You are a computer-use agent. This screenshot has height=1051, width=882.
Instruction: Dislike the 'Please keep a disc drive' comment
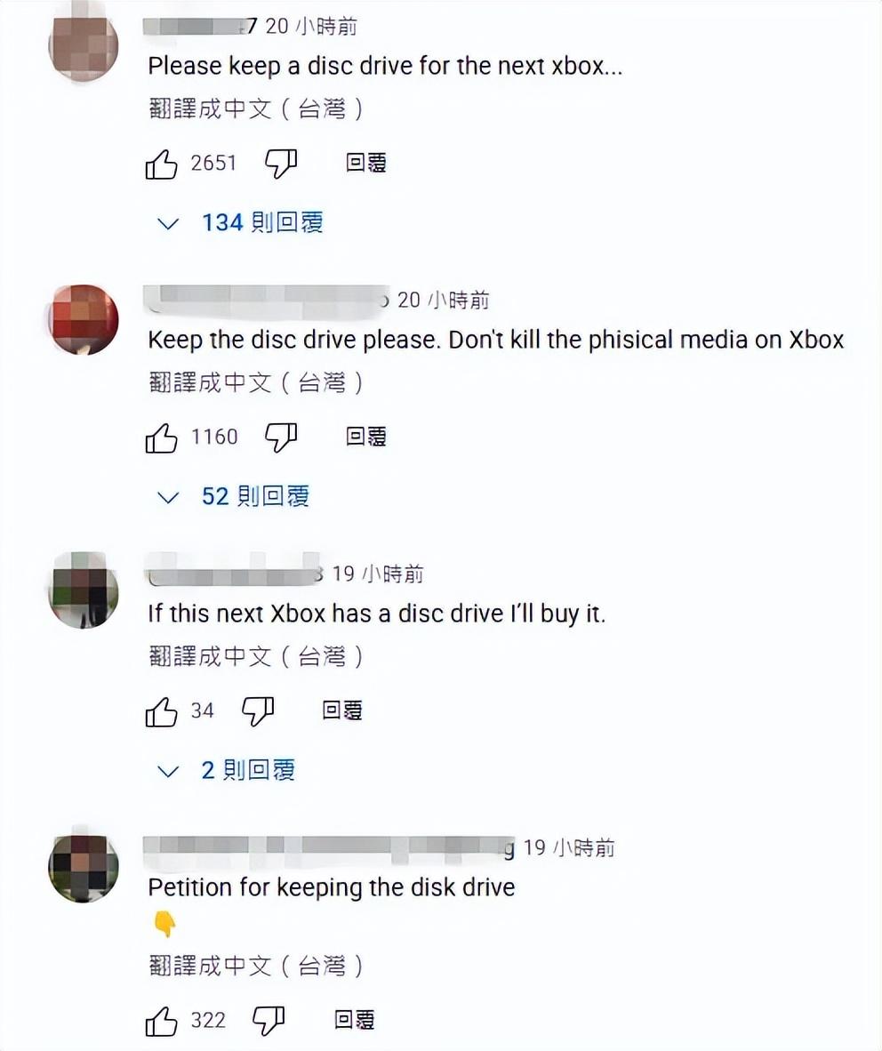pyautogui.click(x=281, y=164)
